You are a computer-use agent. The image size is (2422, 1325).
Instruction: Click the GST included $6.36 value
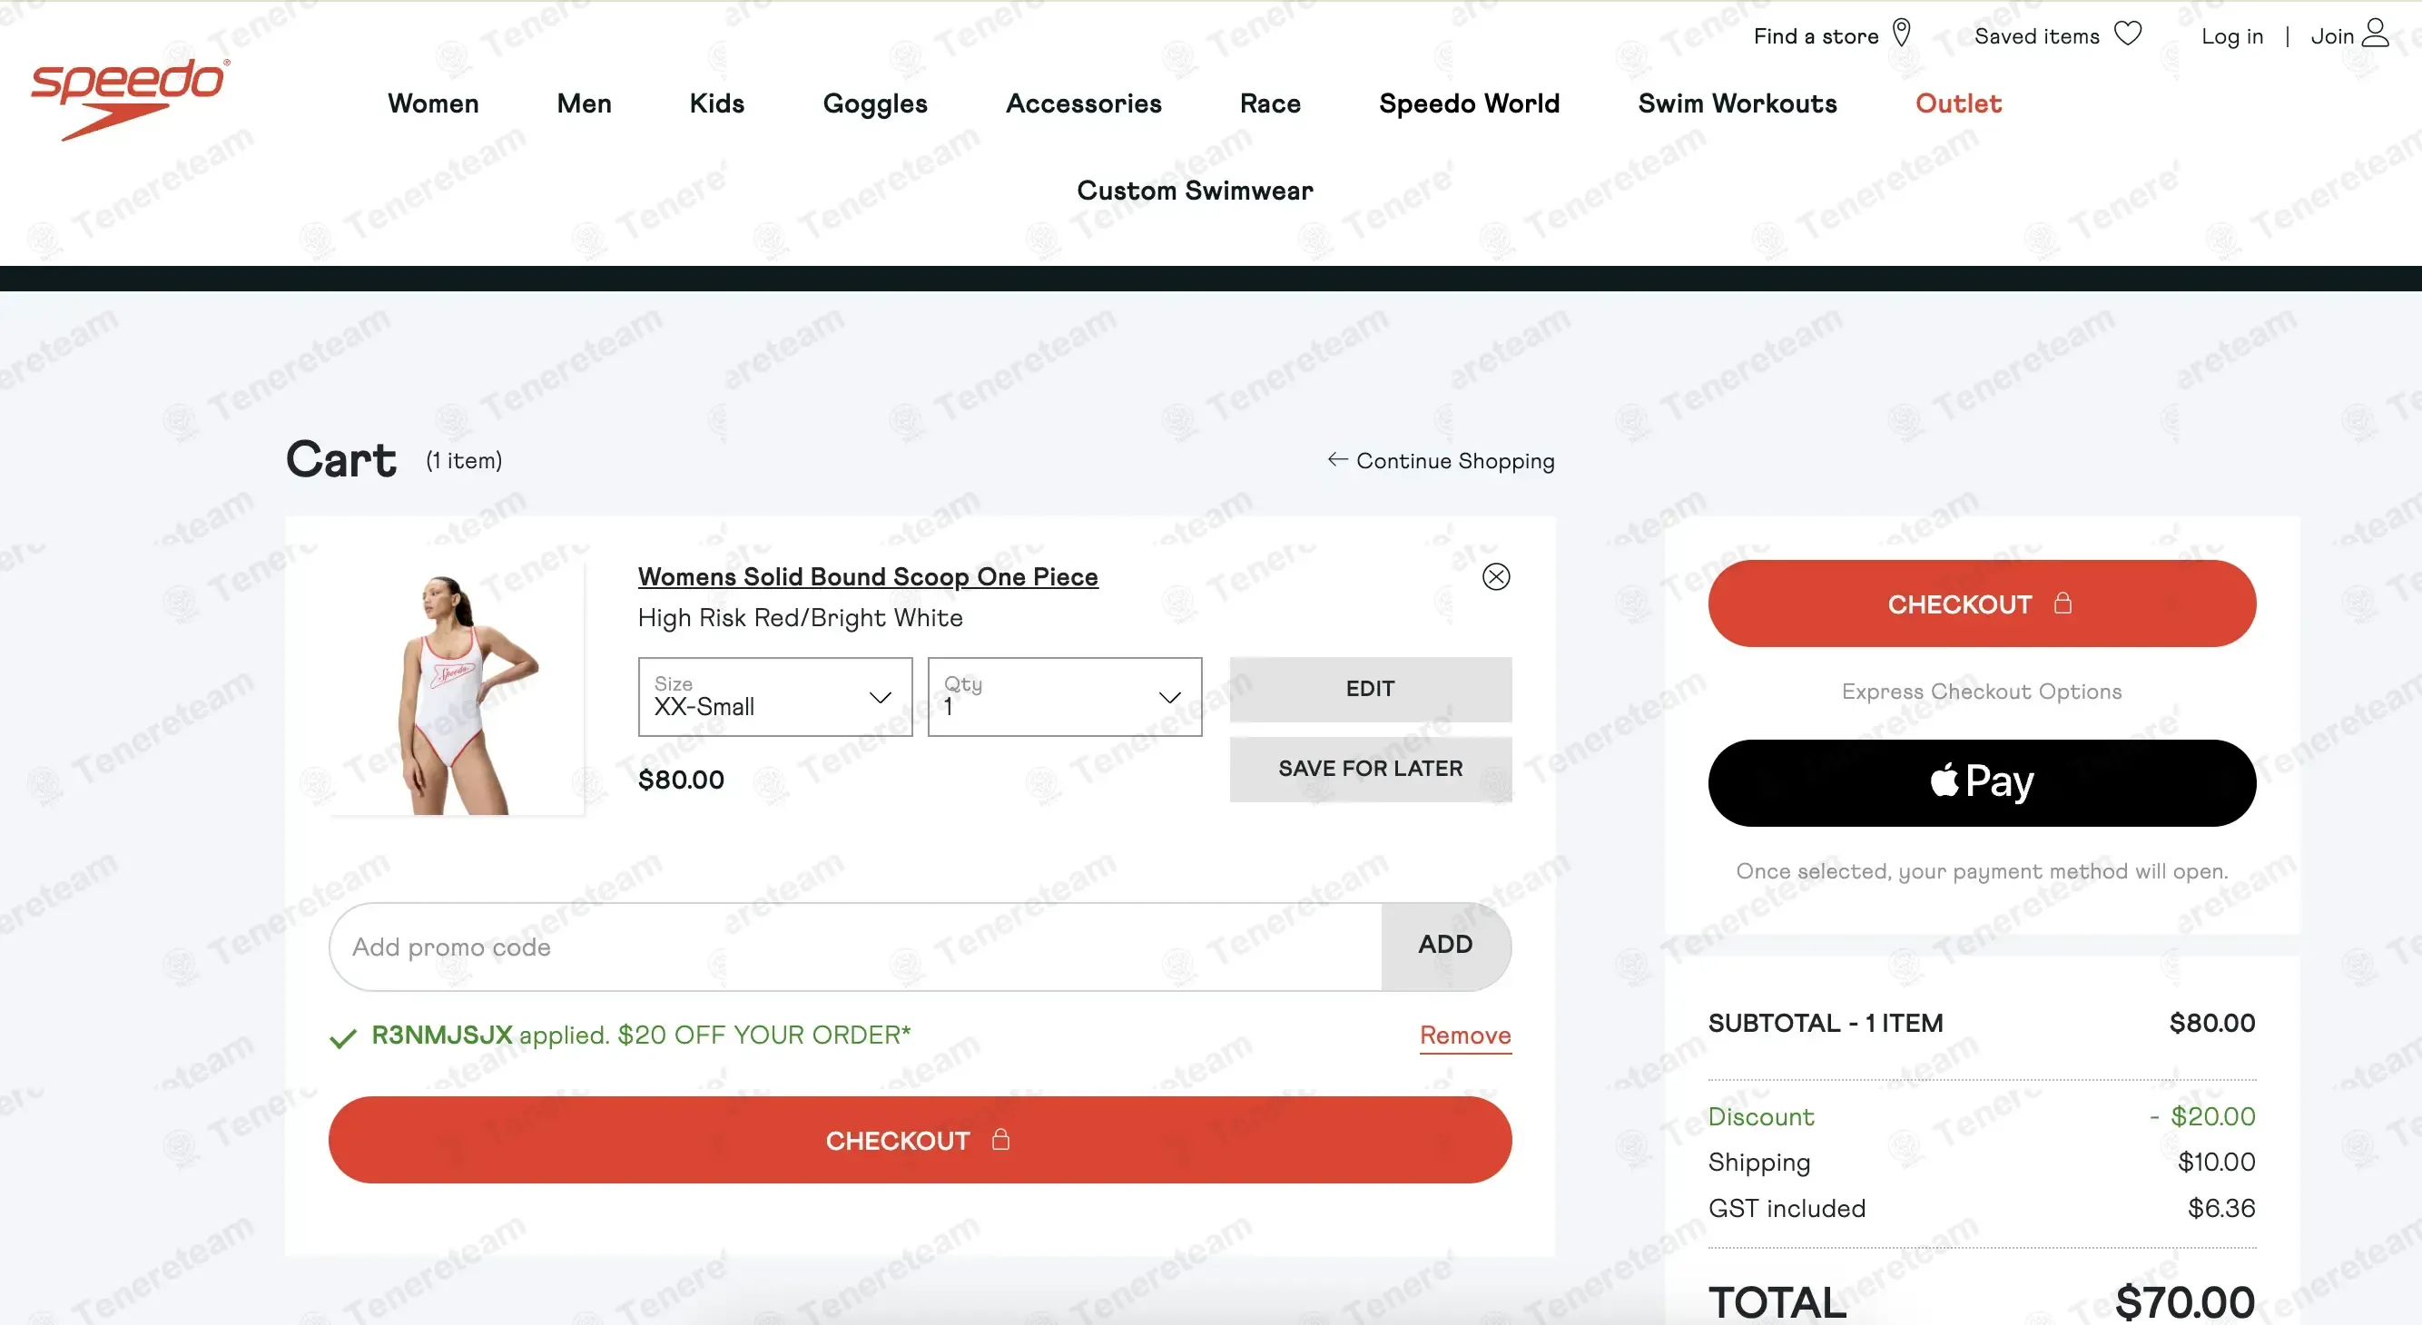[x=2220, y=1208]
